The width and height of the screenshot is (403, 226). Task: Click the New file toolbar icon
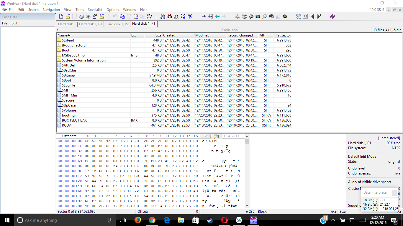click(61, 16)
